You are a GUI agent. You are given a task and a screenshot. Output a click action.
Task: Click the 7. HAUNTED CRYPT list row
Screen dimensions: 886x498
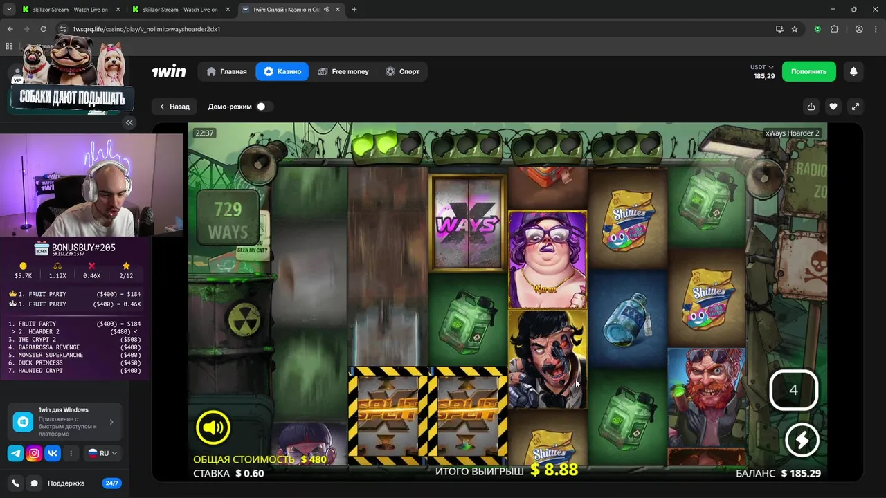(75, 371)
